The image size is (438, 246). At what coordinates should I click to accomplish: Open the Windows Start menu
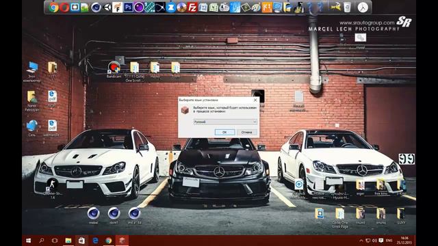[x=29, y=241]
